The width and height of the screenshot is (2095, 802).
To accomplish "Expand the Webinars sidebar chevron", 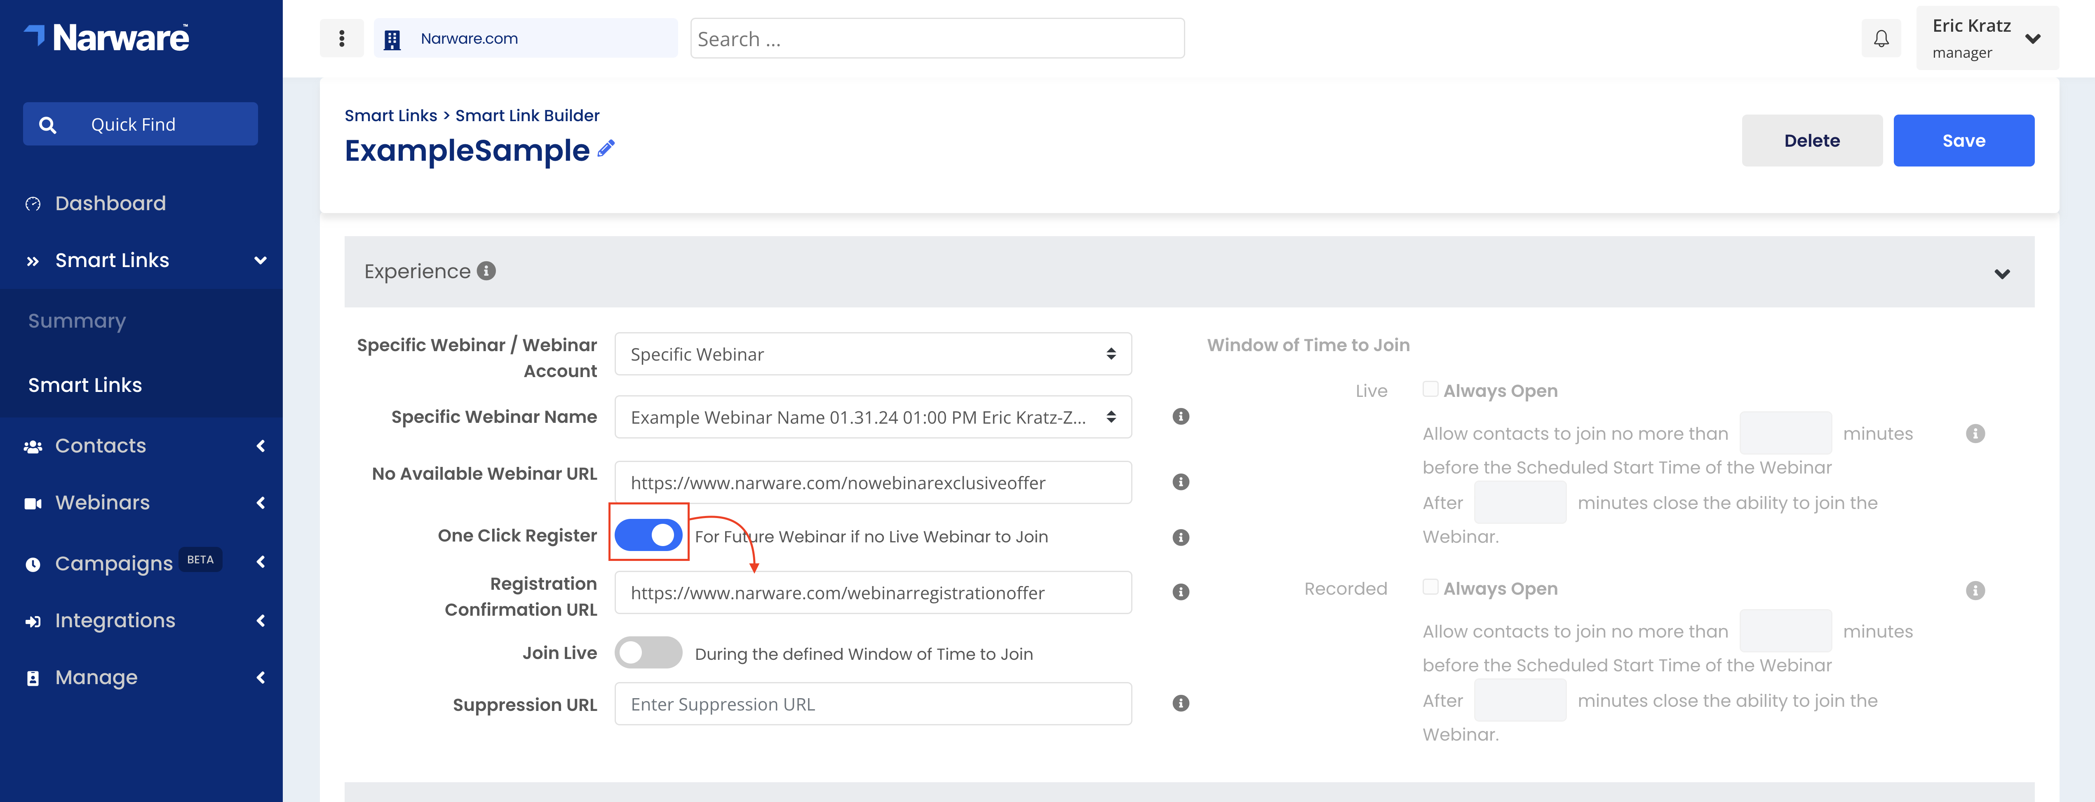I will click(x=260, y=503).
